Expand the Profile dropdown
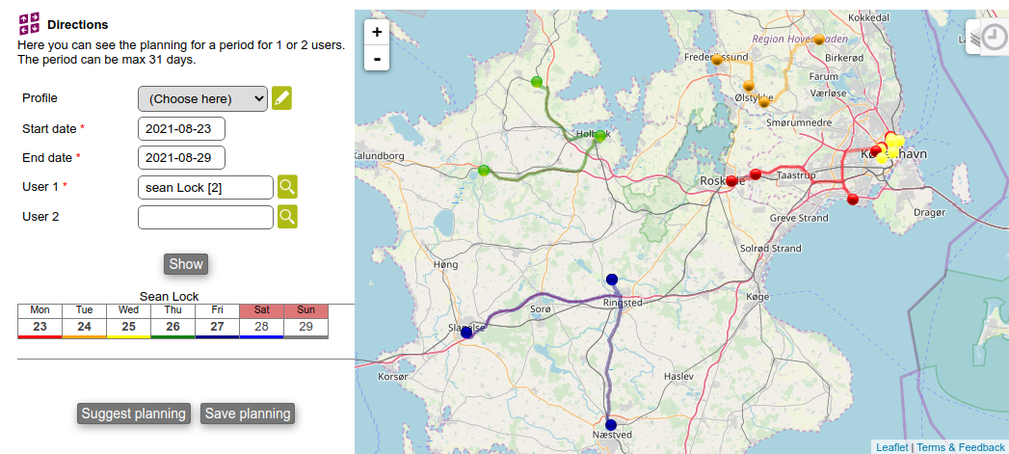This screenshot has height=454, width=1009. pyautogui.click(x=202, y=98)
